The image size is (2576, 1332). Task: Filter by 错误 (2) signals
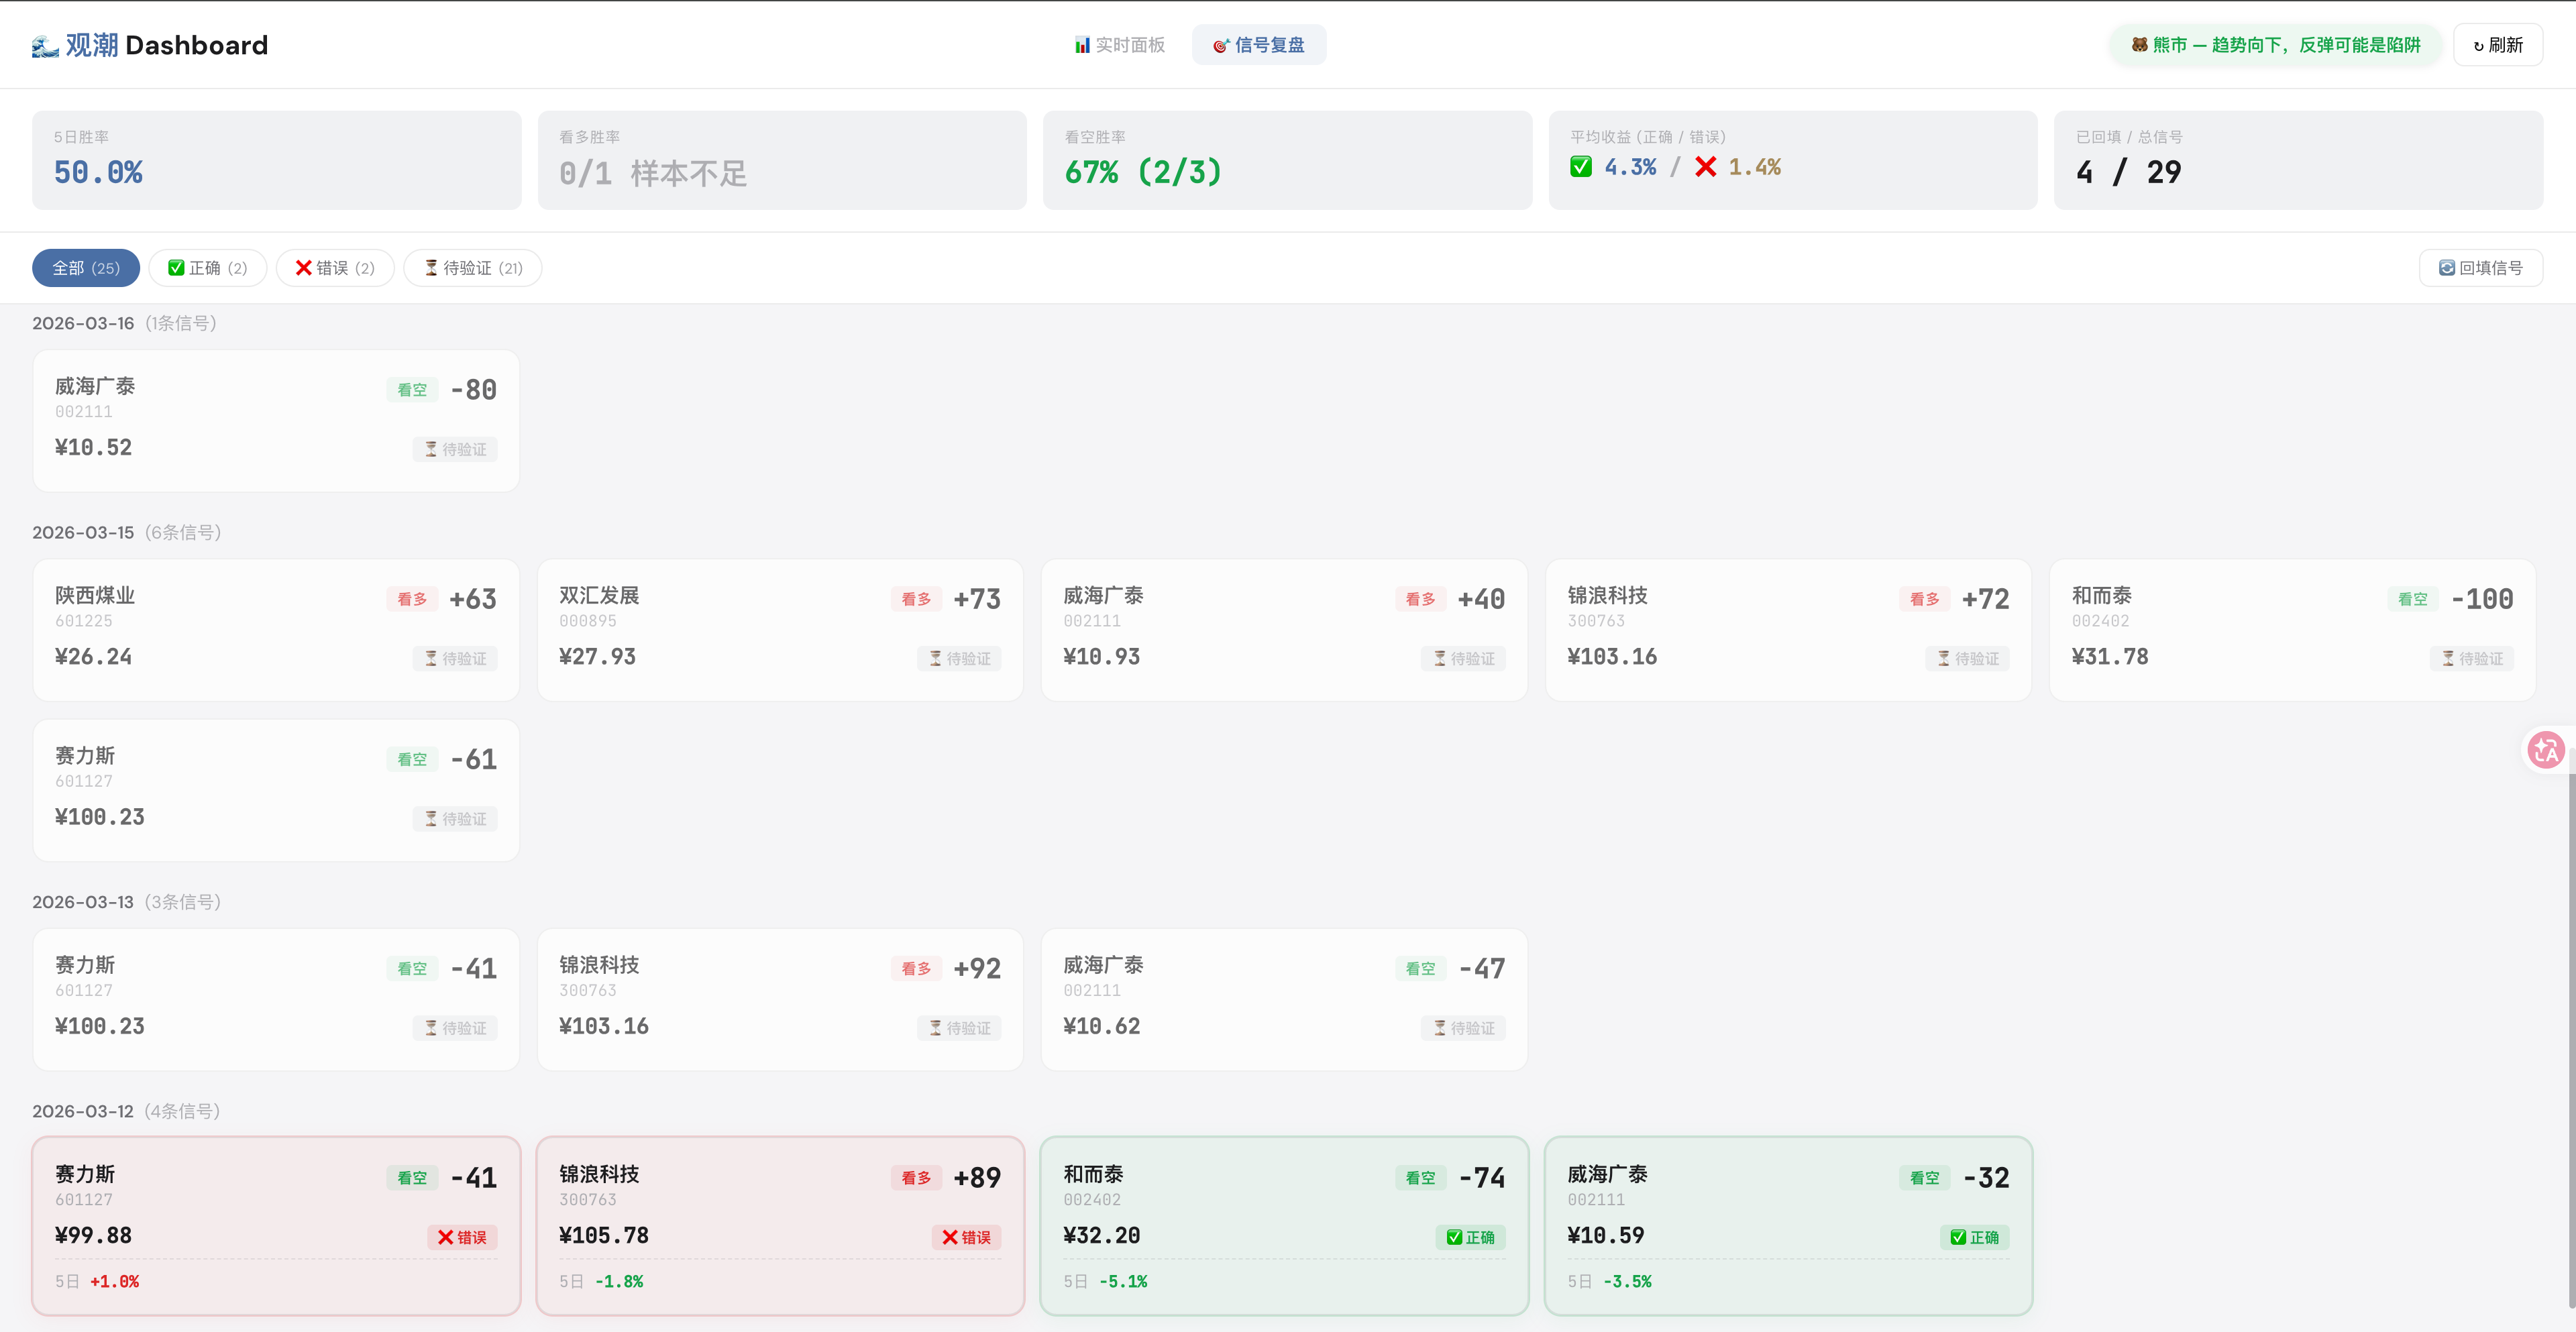335,268
